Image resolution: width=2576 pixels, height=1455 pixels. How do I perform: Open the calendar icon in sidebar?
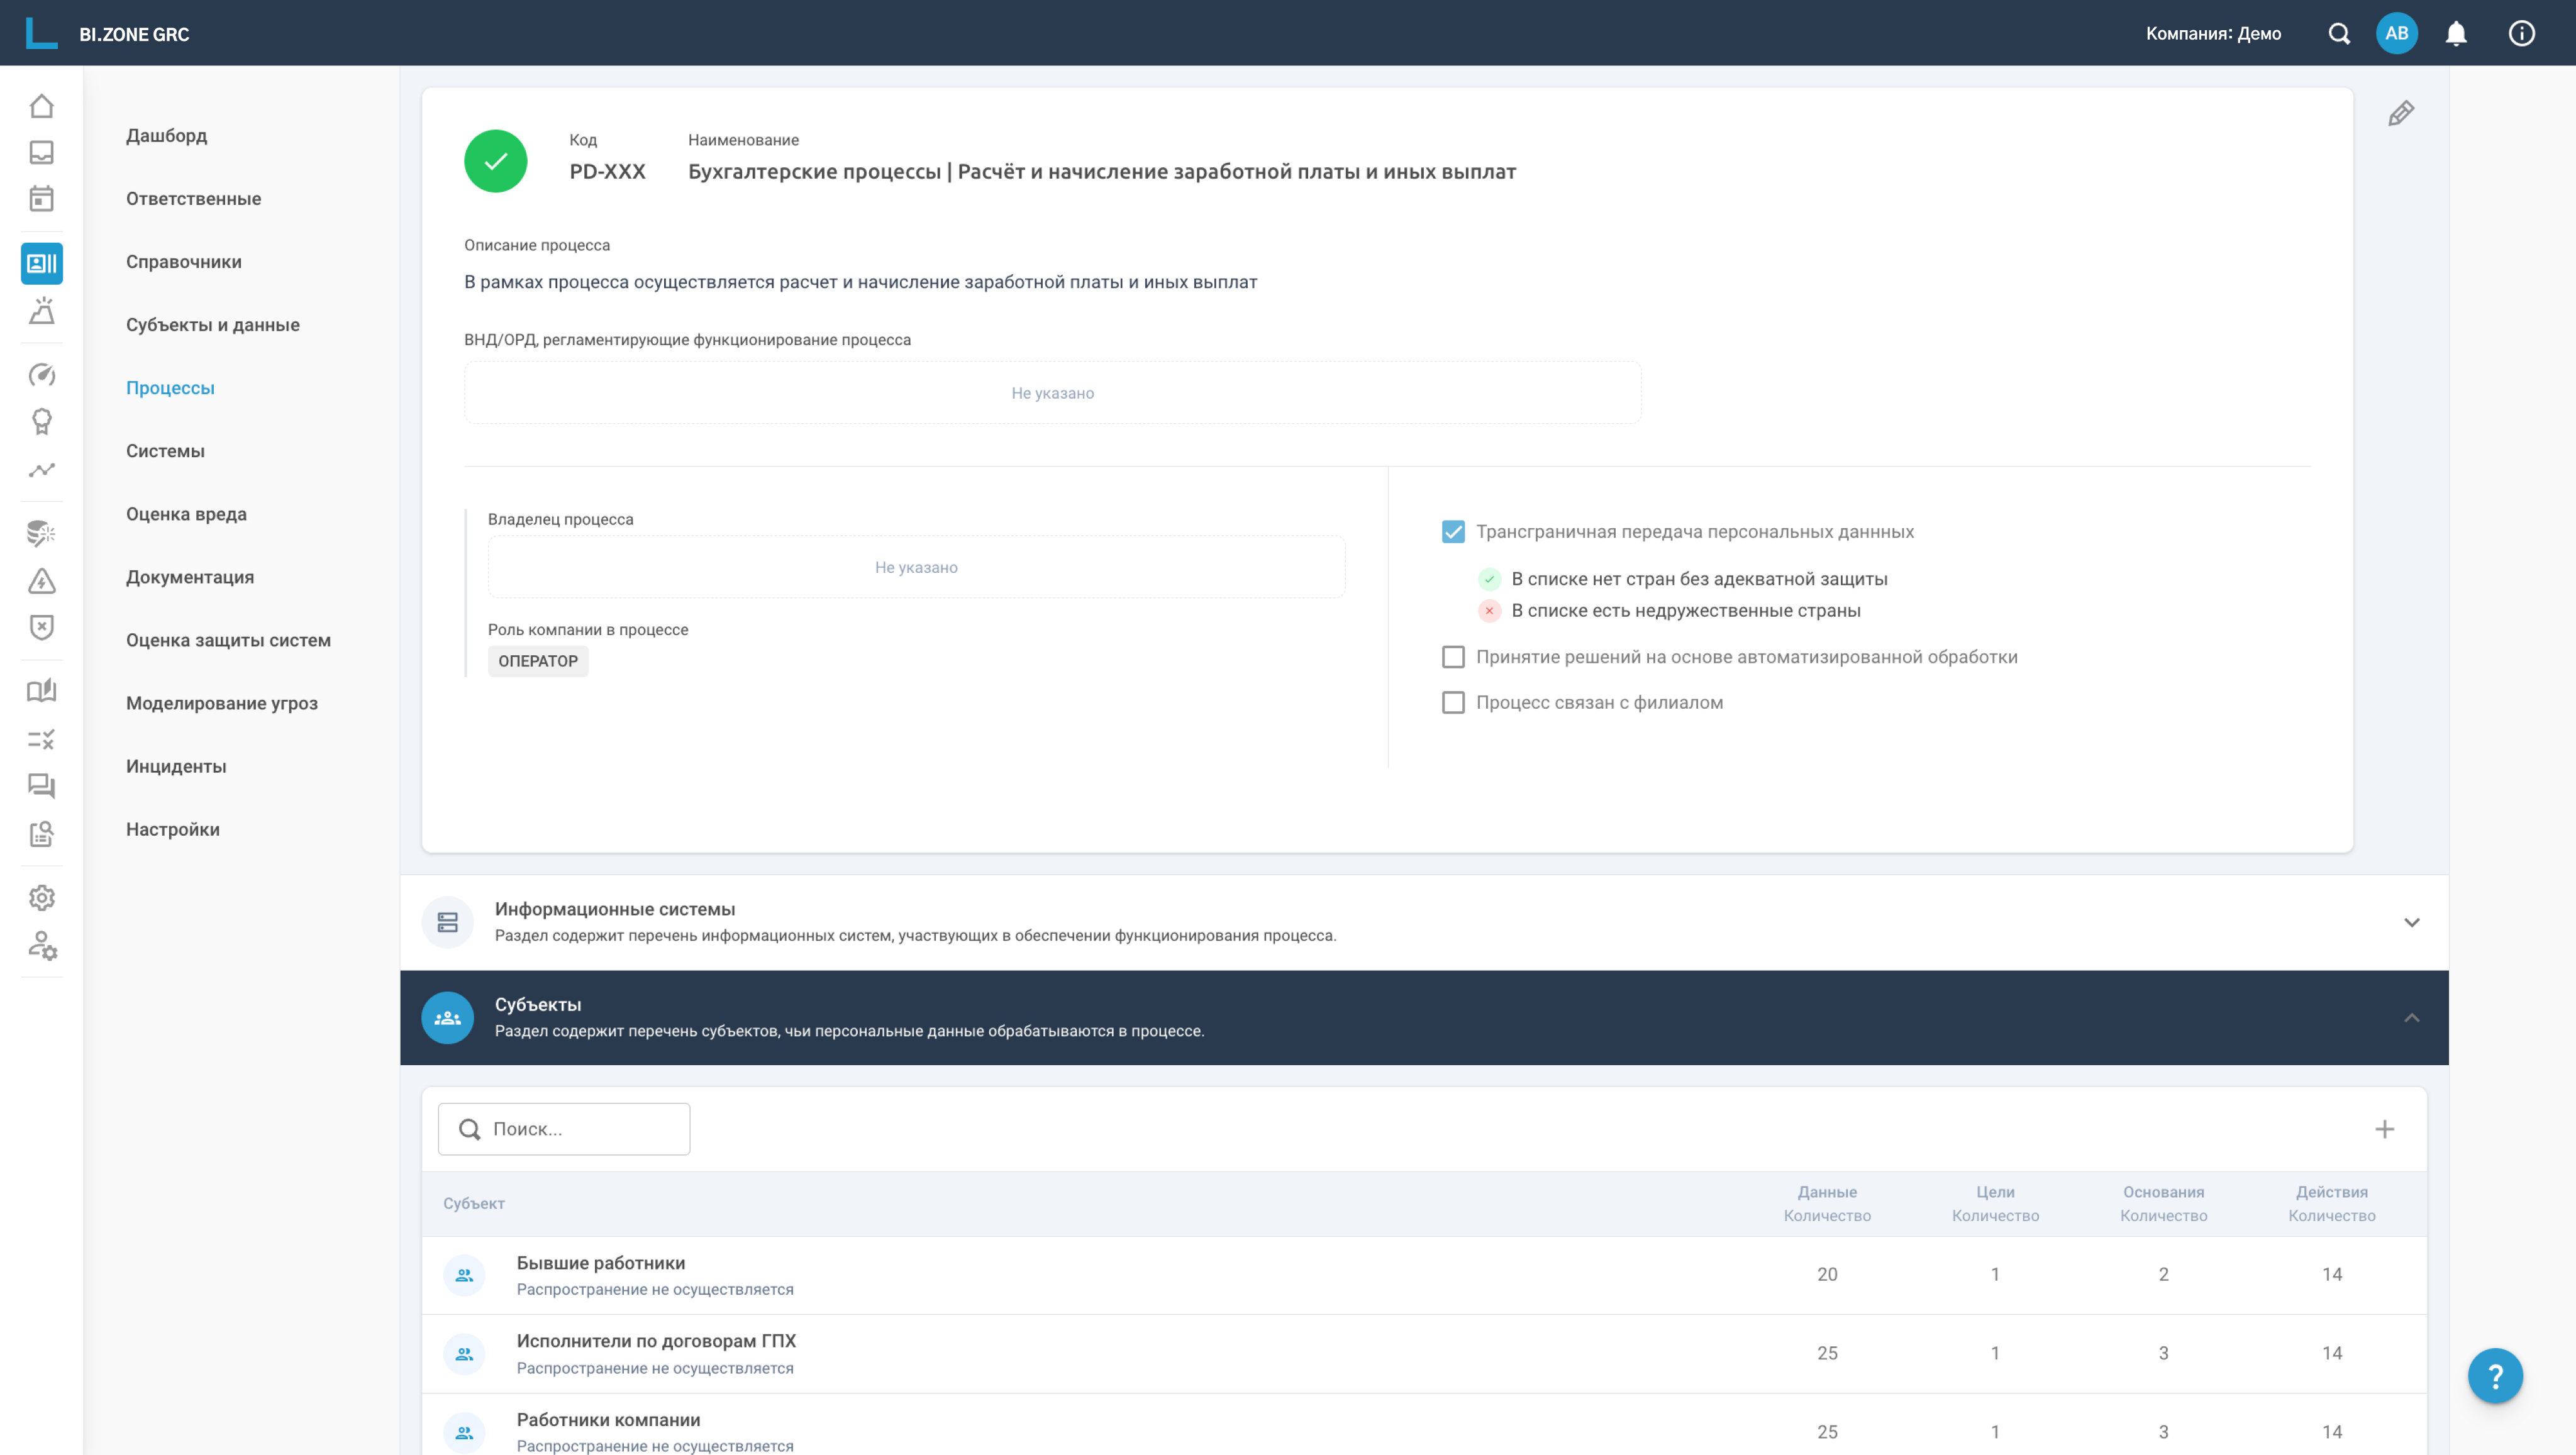(41, 199)
